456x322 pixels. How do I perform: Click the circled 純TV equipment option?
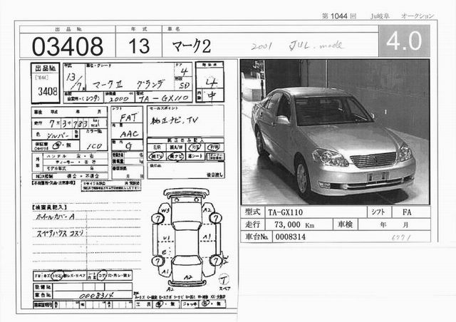(157, 157)
